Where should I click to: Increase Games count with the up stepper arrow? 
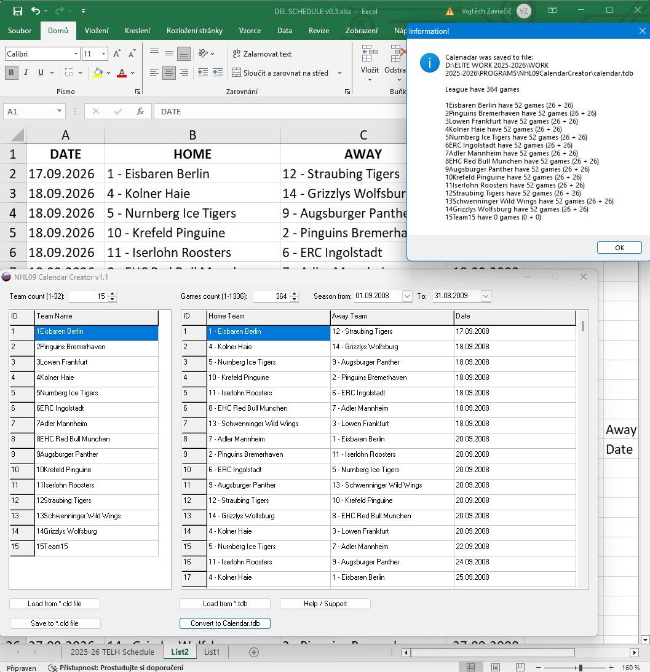pyautogui.click(x=294, y=293)
